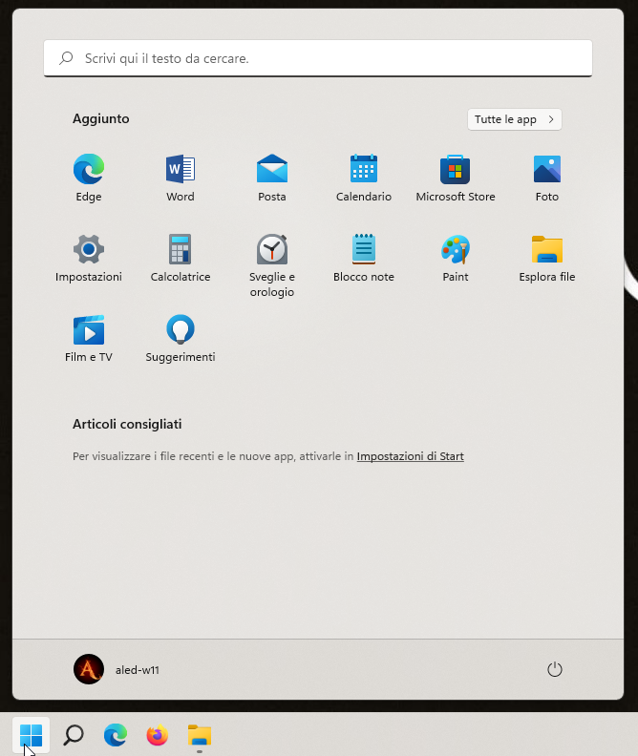Open Esplora file pinned app
The height and width of the screenshot is (756, 638).
(547, 258)
